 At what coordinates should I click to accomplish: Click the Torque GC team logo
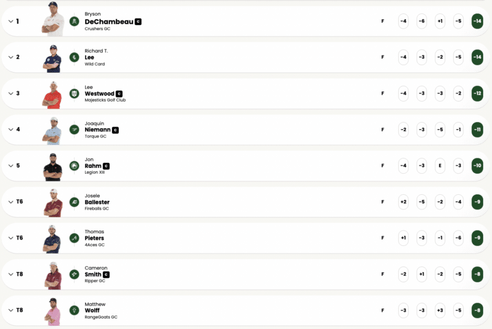(74, 130)
